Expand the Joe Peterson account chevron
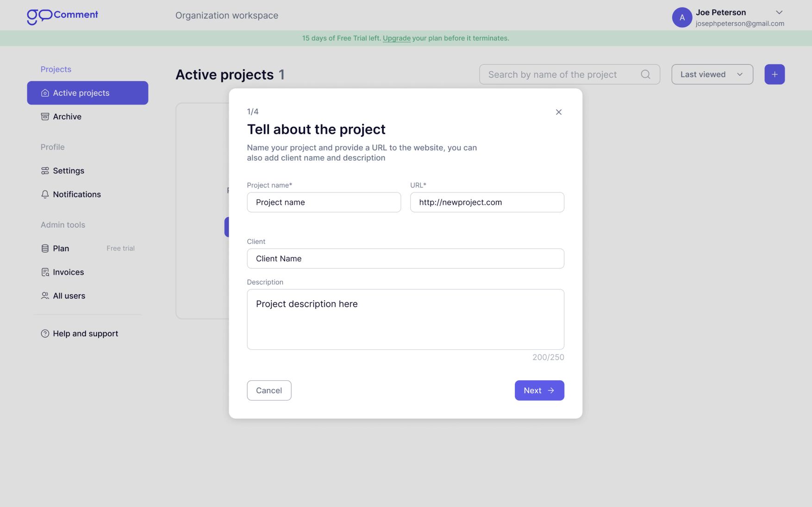The height and width of the screenshot is (507, 812). coord(779,12)
